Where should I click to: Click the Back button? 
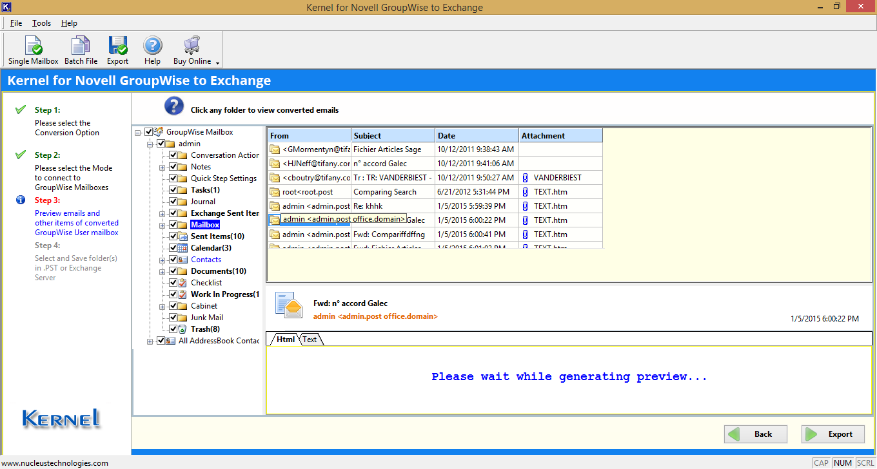coord(755,434)
